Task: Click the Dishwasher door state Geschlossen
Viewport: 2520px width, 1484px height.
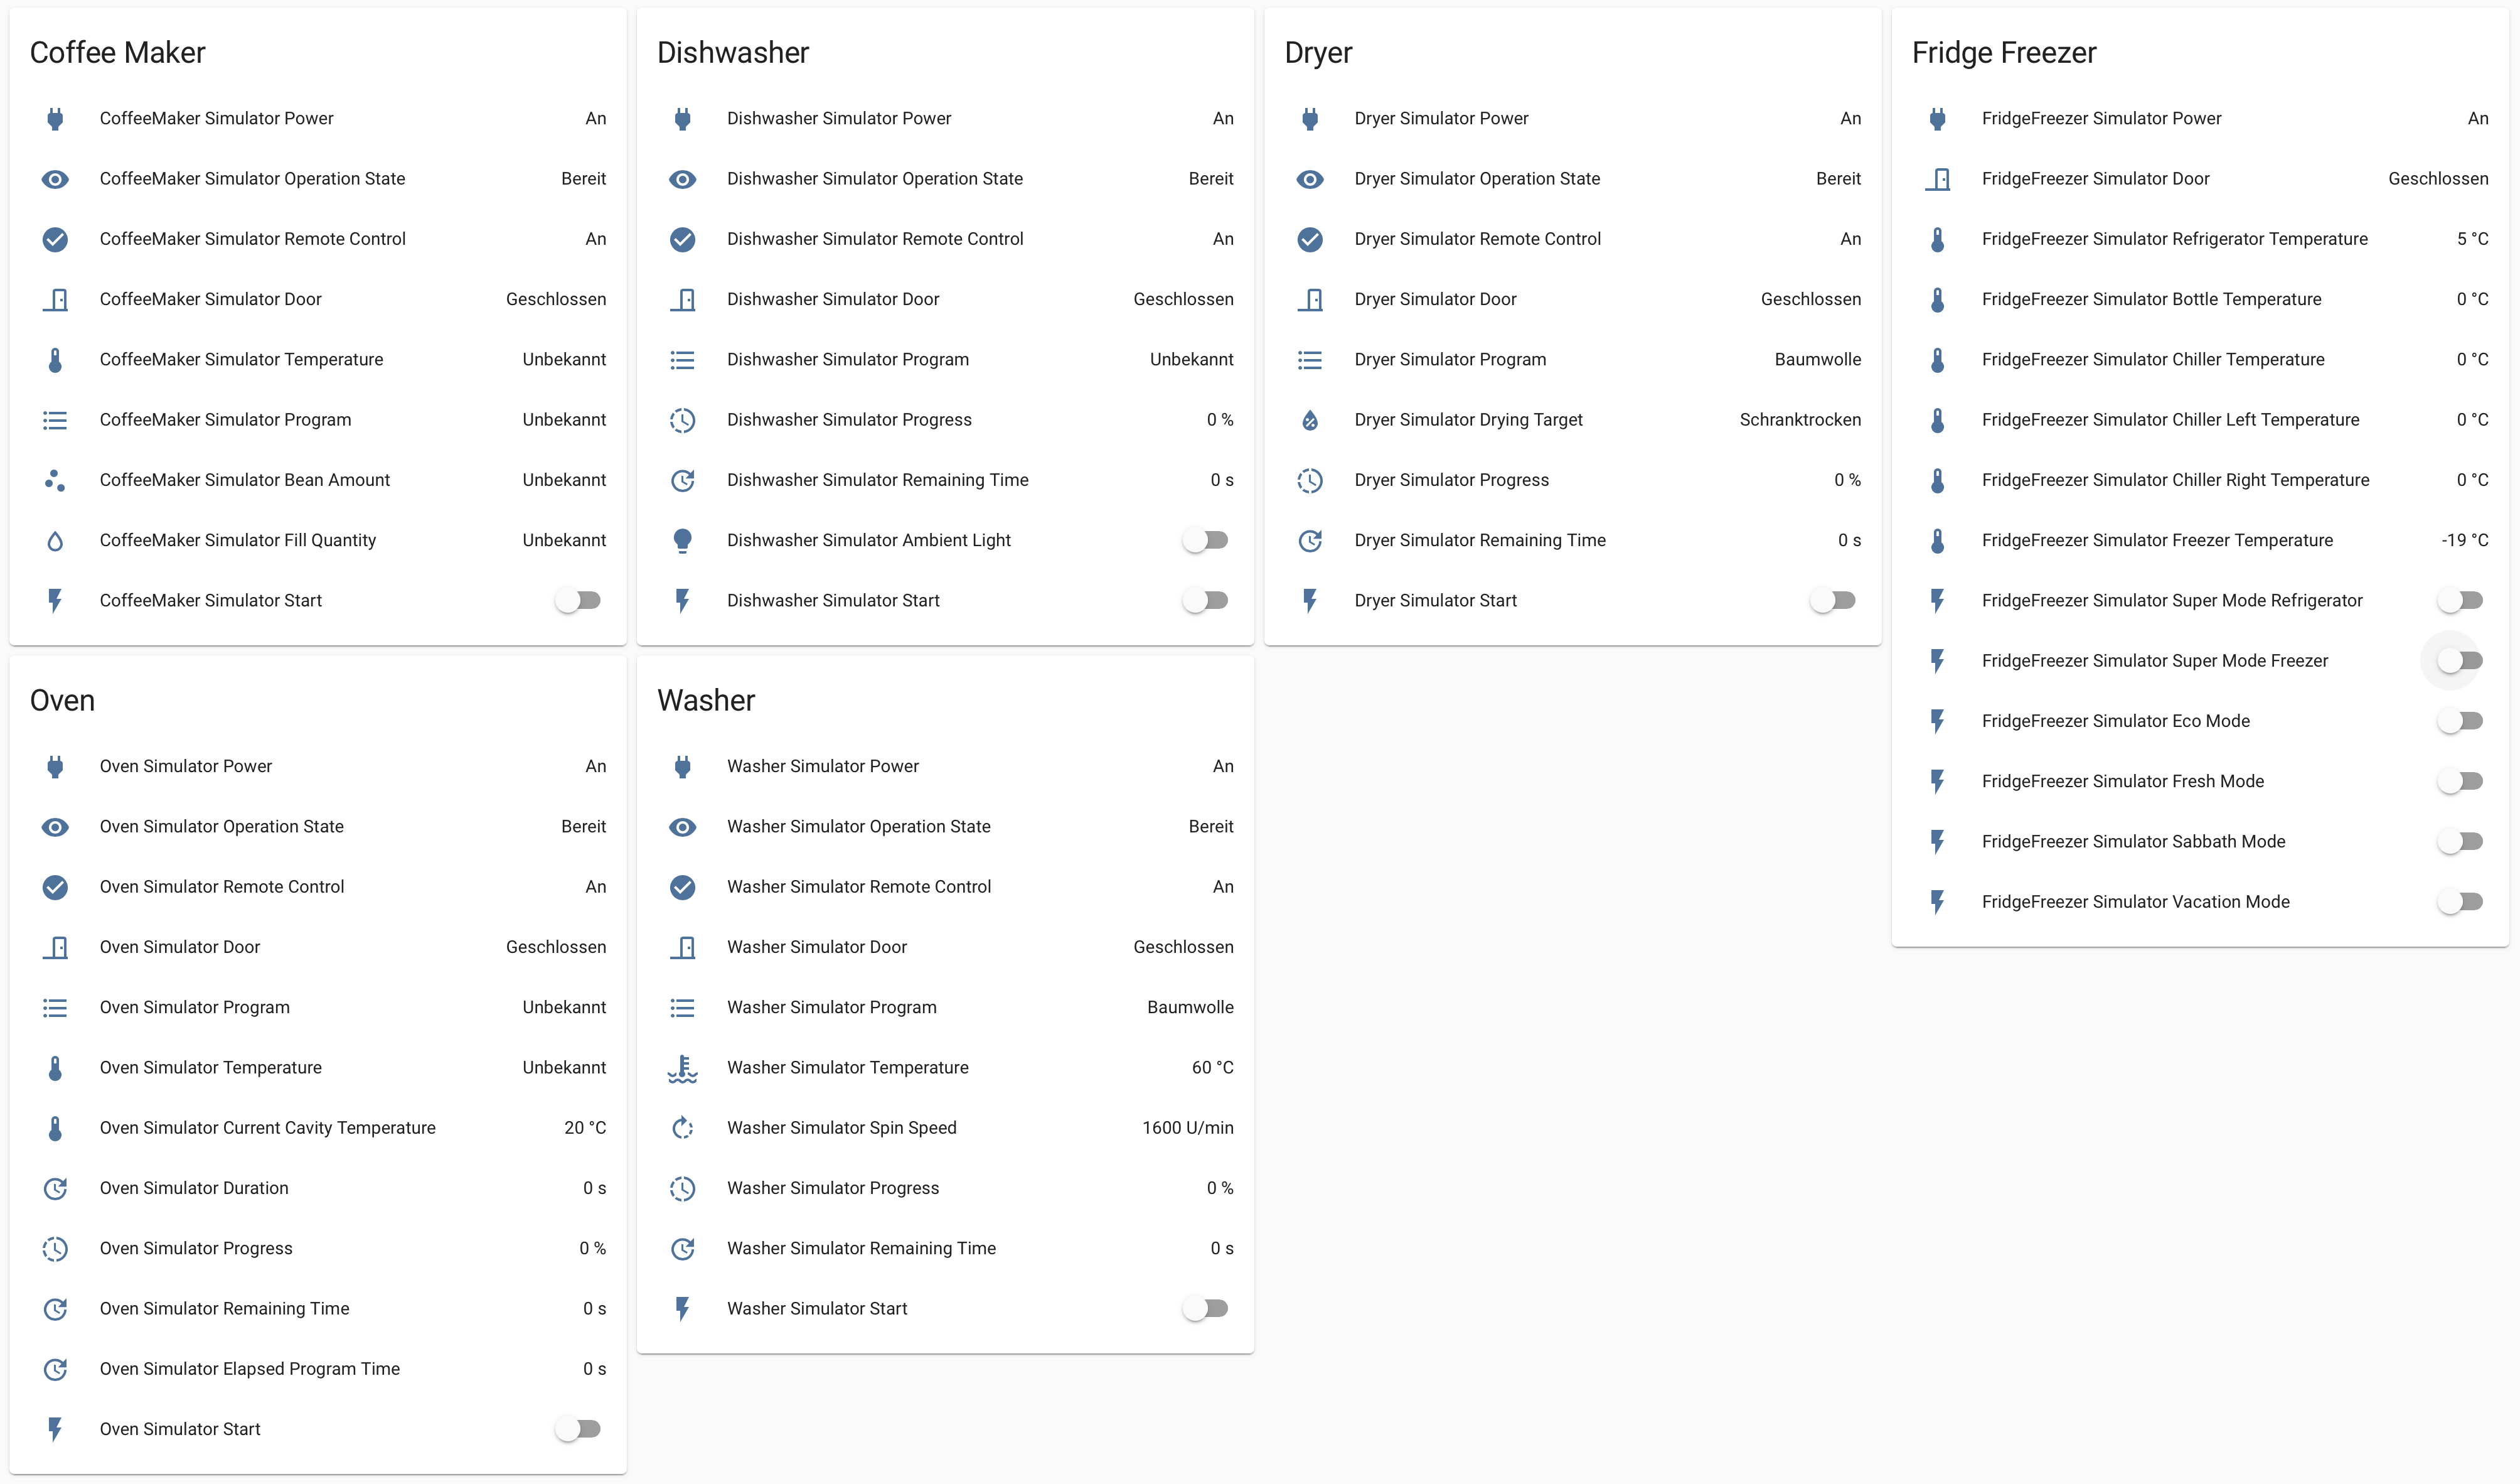Action: pos(1183,299)
